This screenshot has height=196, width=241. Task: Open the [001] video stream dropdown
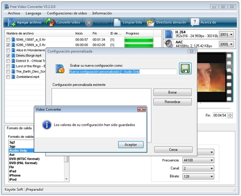click(226, 34)
